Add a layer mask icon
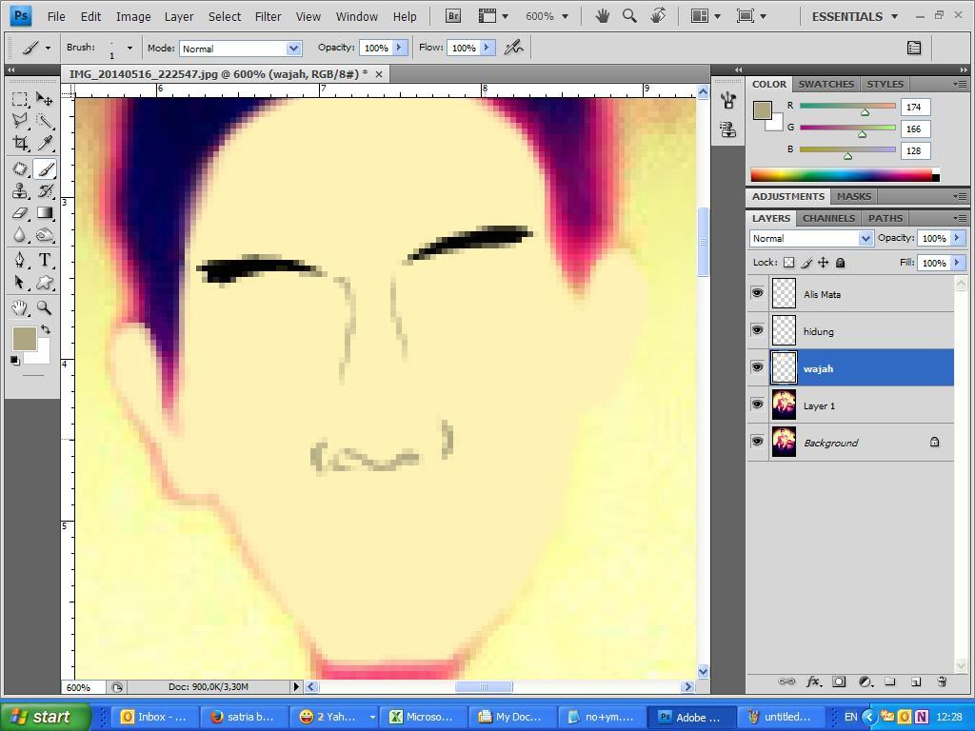This screenshot has height=731, width=975. pos(839,682)
